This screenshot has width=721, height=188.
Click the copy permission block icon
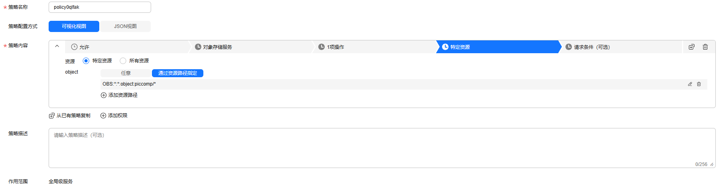coord(691,47)
